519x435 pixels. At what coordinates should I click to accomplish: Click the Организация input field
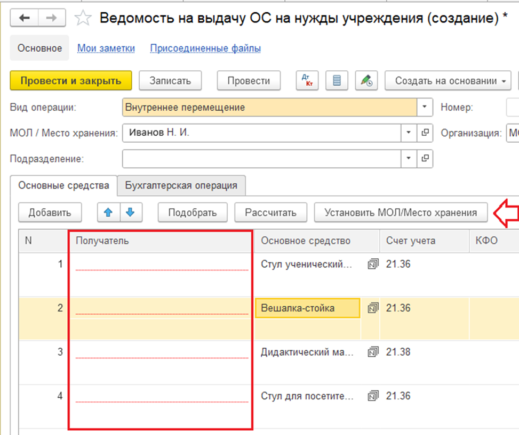[513, 133]
